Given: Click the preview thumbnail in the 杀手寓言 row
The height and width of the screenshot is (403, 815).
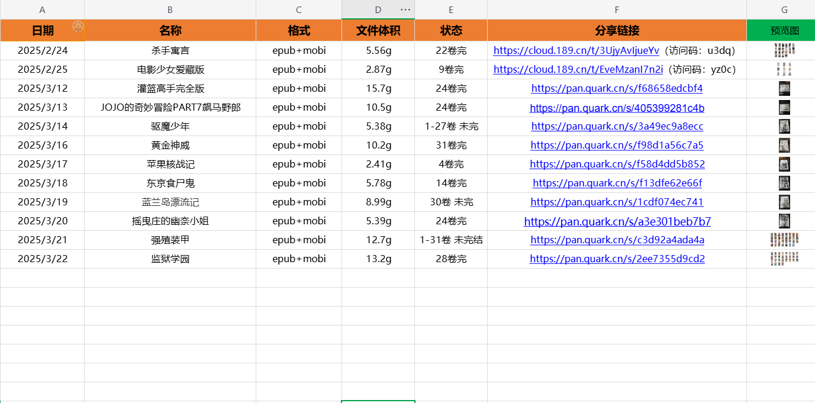Looking at the screenshot, I should [x=784, y=50].
